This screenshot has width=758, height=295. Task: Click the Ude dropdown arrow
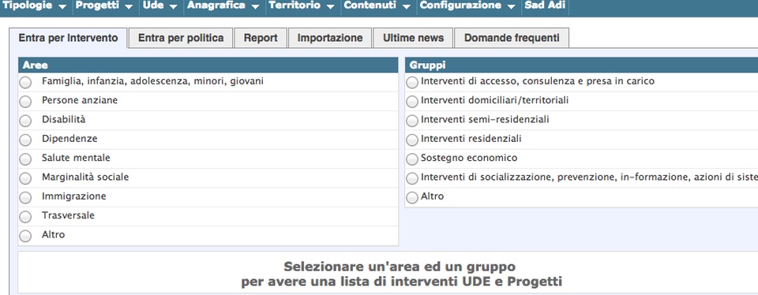tap(174, 7)
